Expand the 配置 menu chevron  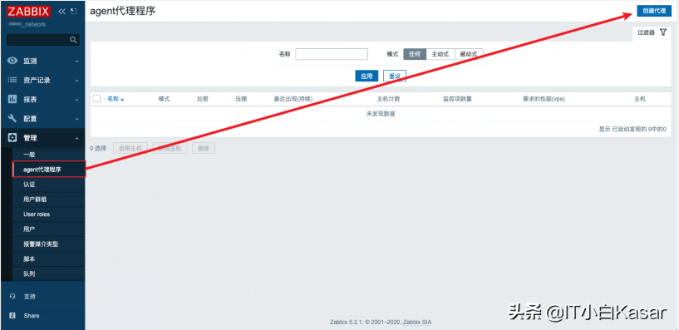click(x=77, y=119)
